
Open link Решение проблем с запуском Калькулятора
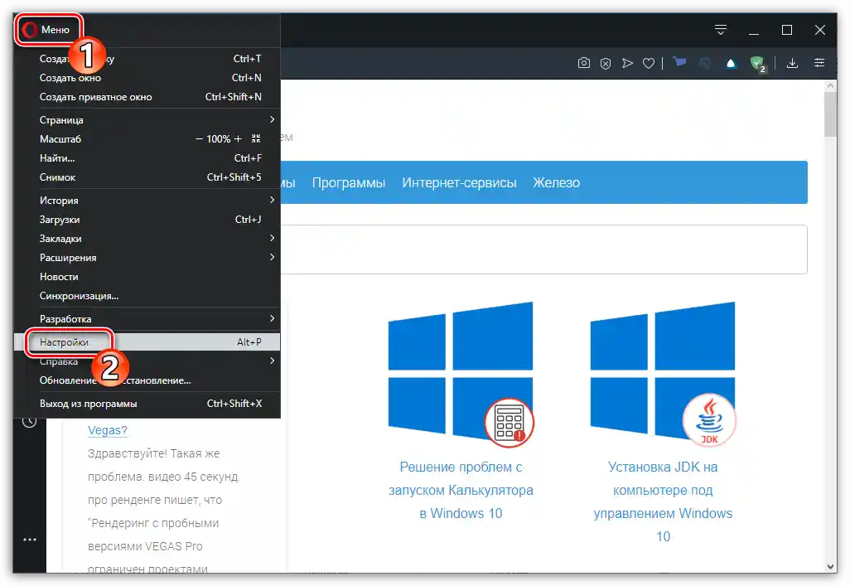[461, 490]
